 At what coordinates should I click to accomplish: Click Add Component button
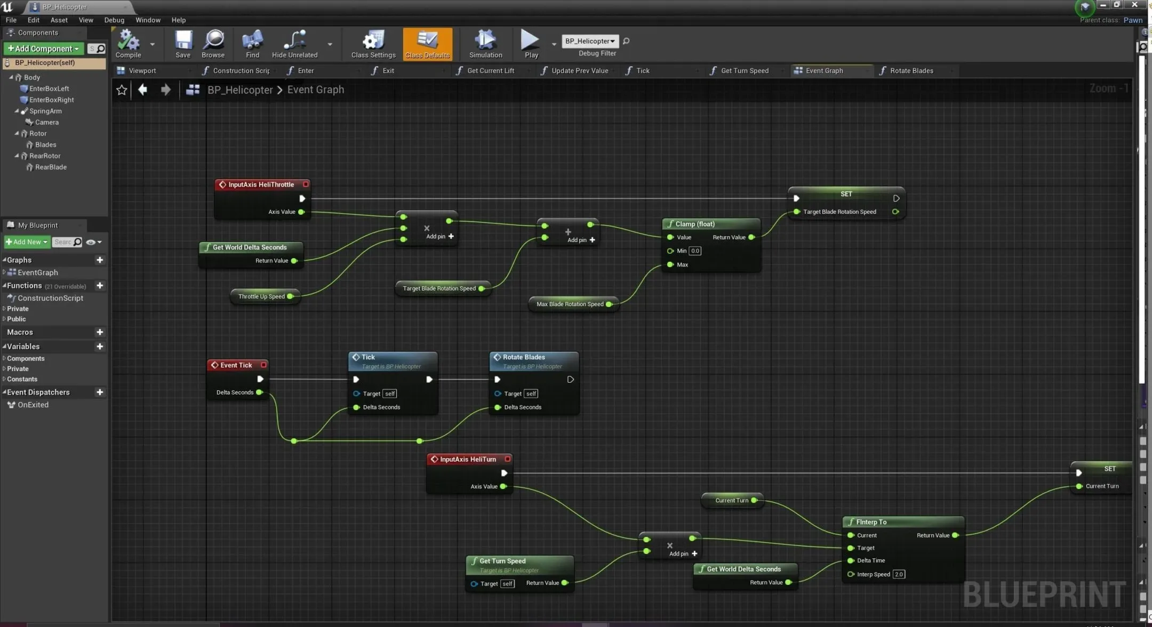tap(44, 49)
